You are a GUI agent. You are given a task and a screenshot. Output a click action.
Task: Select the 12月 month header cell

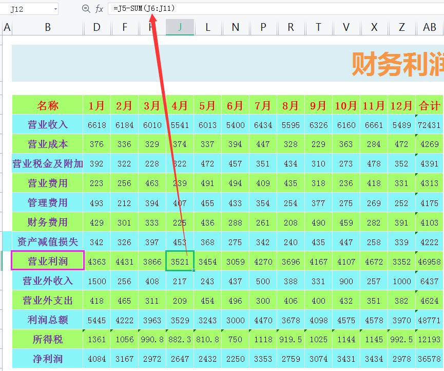(x=401, y=105)
